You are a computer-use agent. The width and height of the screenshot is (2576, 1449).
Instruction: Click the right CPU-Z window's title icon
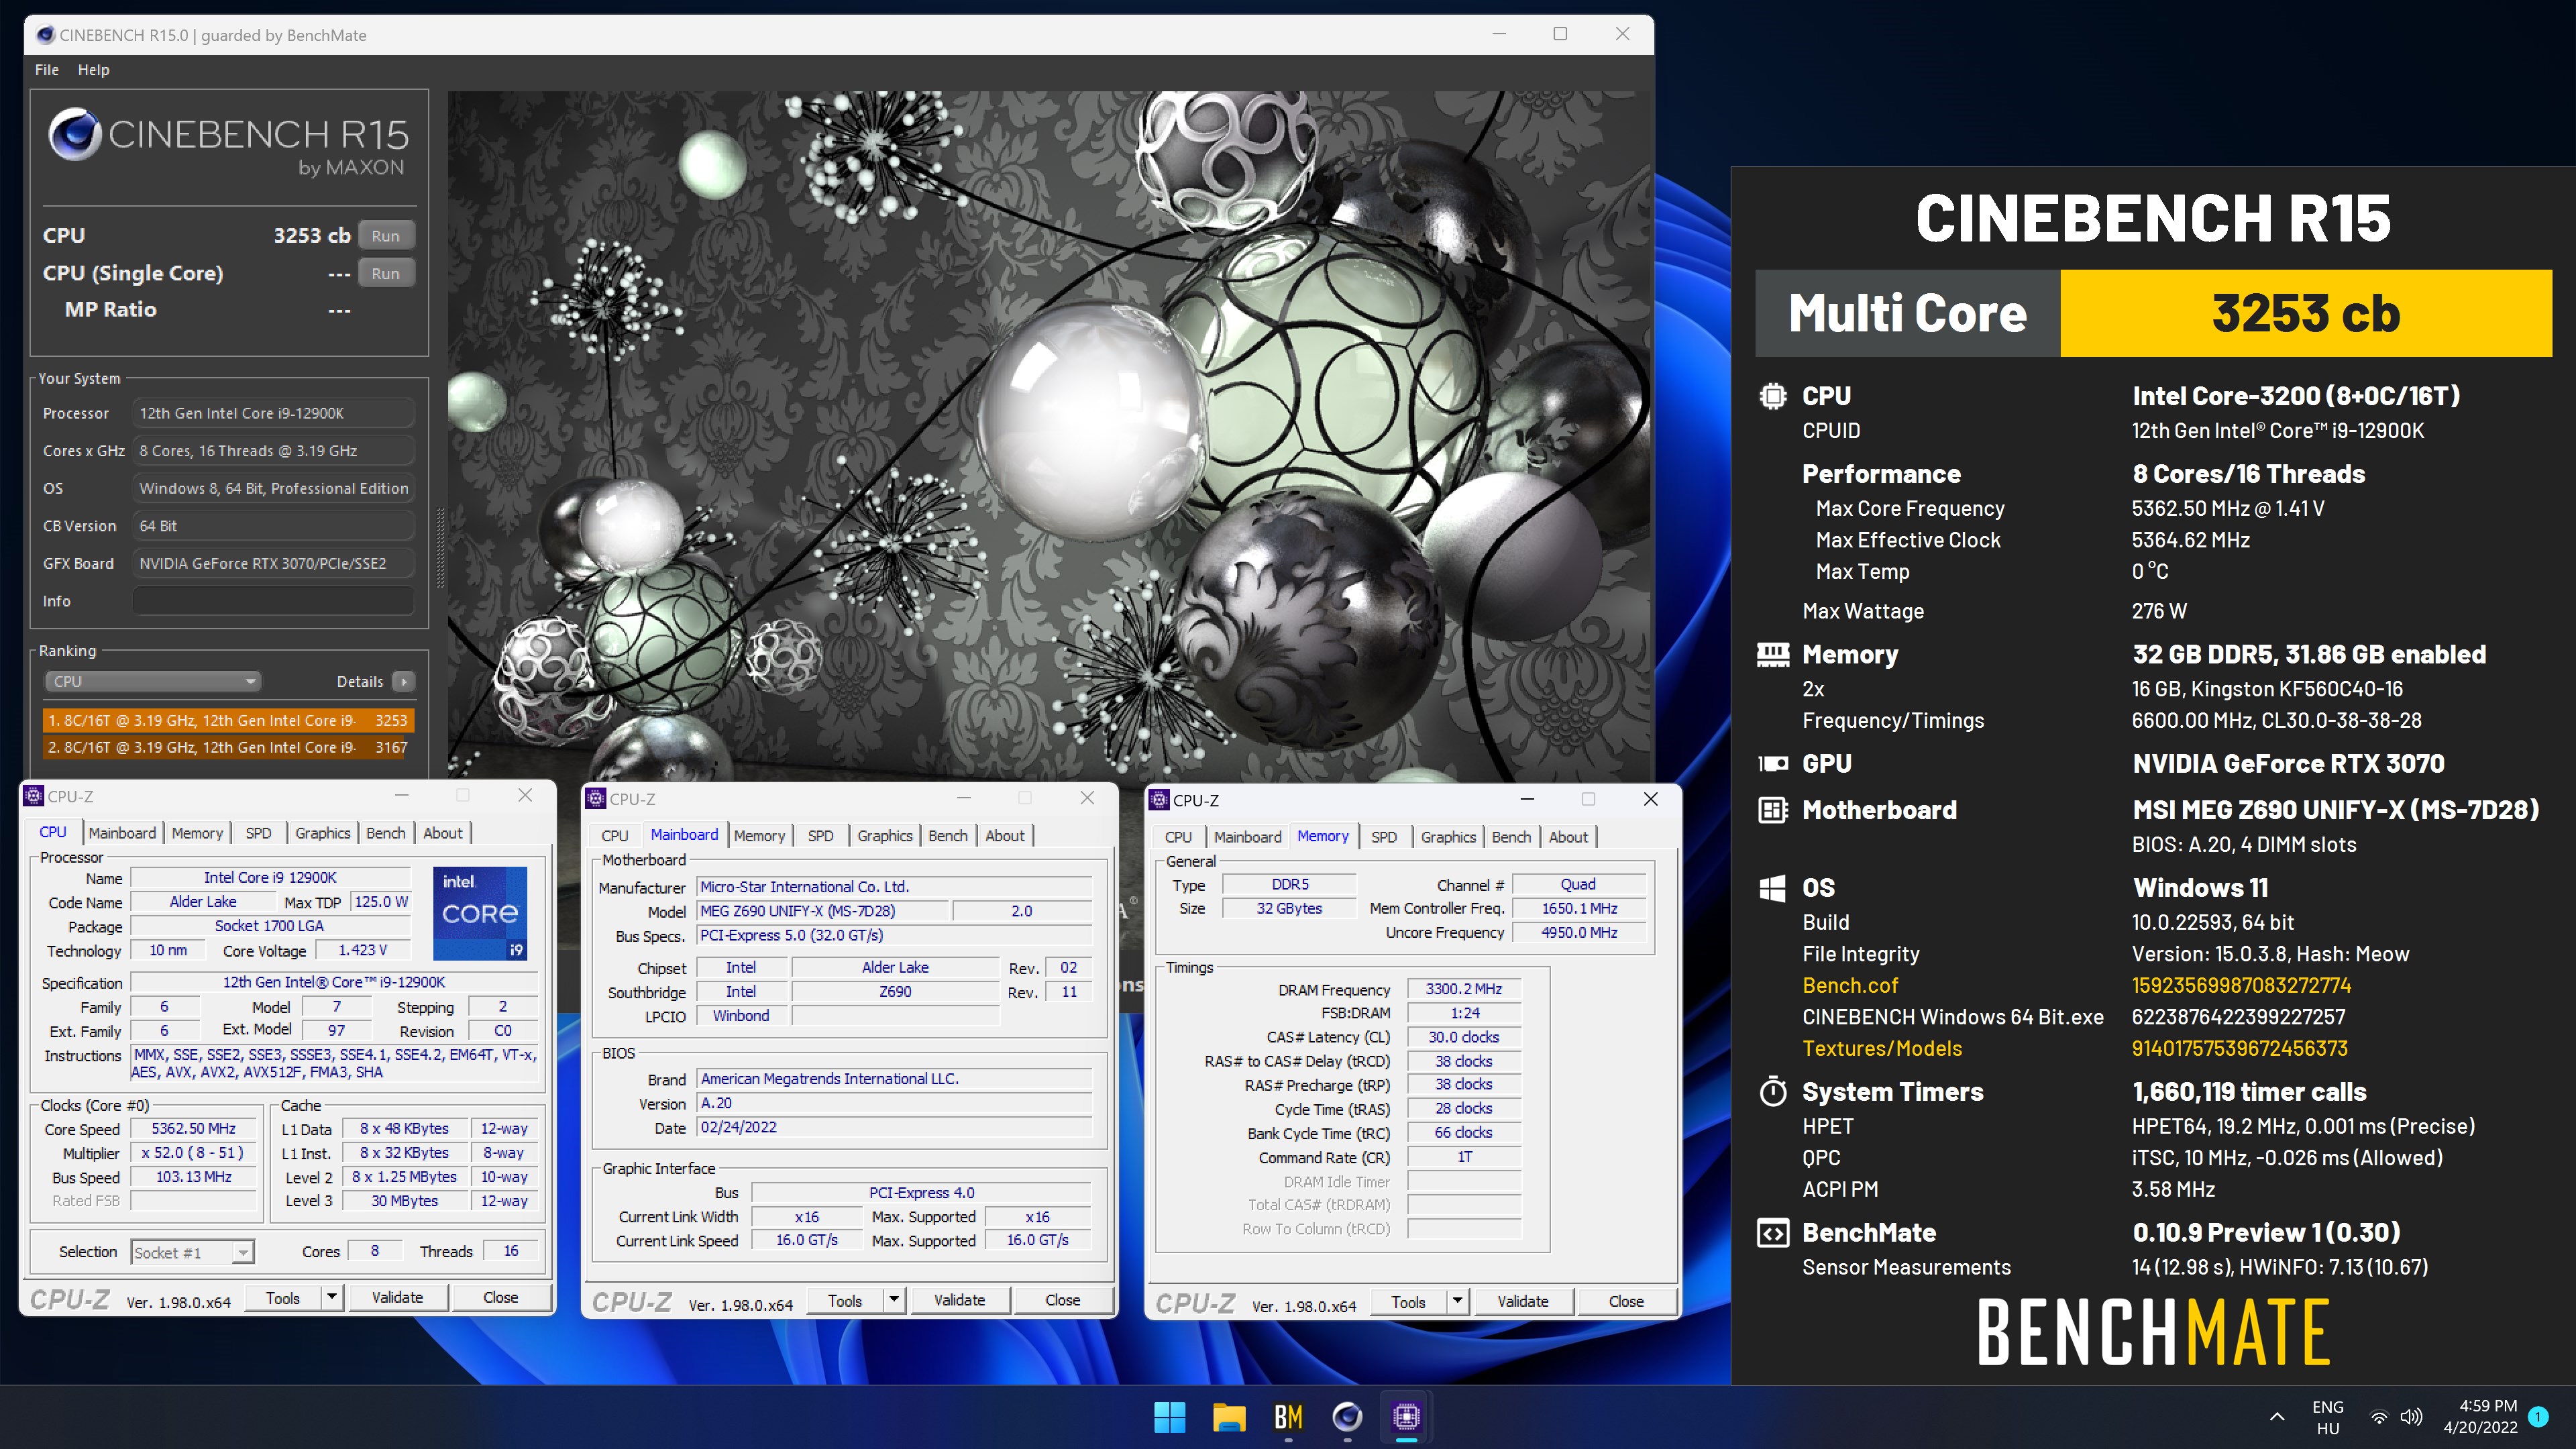1159,800
